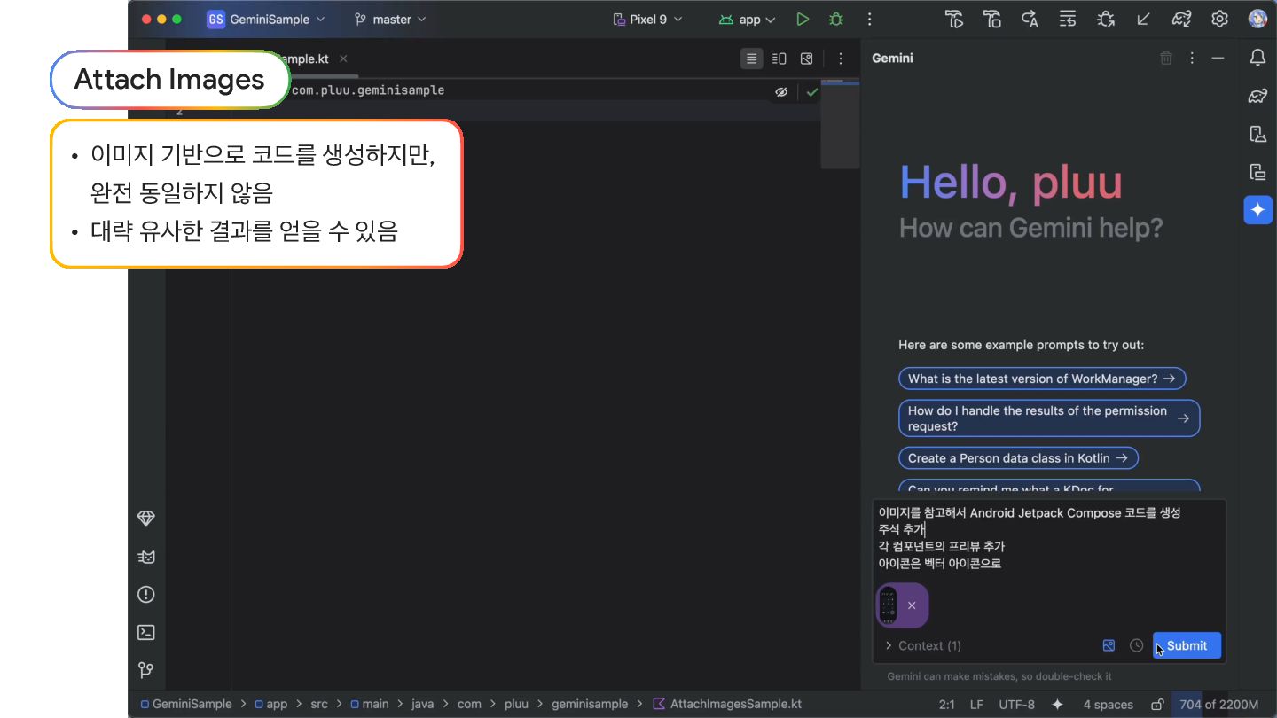Change LF line separator in status bar
1277x718 pixels.
tap(976, 705)
